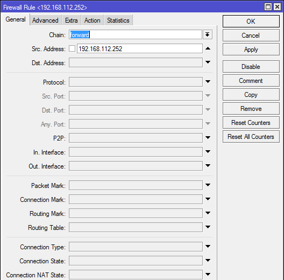Remove the firewall rule
Screen dimensions: 284x280
(x=251, y=108)
